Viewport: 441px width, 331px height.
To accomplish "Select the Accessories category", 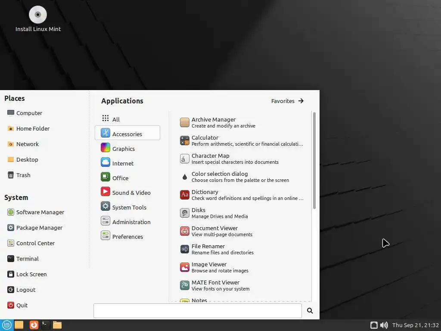I will coord(127,133).
